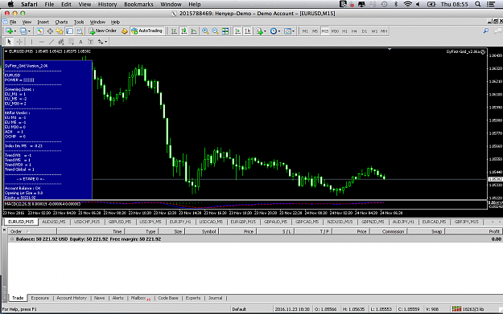503x314 pixels.
Task: Open MetaEditor with the yellow book icon
Action: (125, 31)
